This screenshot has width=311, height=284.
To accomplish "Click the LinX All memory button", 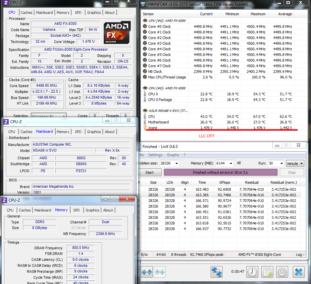I will click(239, 163).
